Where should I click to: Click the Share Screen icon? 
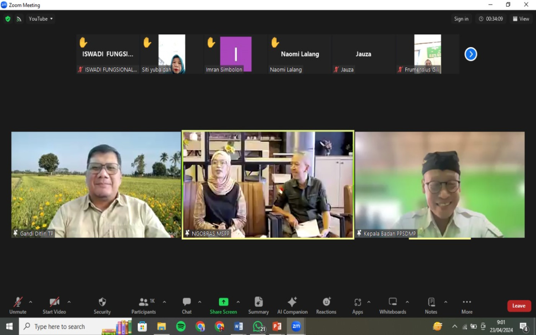[x=223, y=302]
